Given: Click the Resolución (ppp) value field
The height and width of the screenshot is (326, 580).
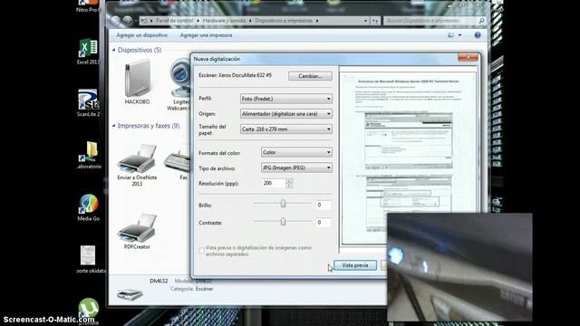Looking at the screenshot, I should click(x=274, y=183).
